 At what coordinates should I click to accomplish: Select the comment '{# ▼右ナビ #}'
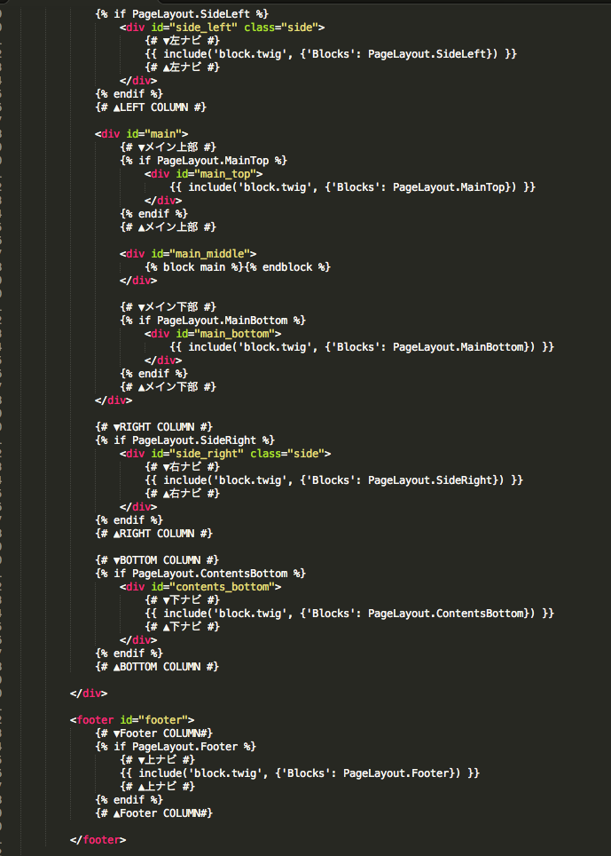coord(182,467)
